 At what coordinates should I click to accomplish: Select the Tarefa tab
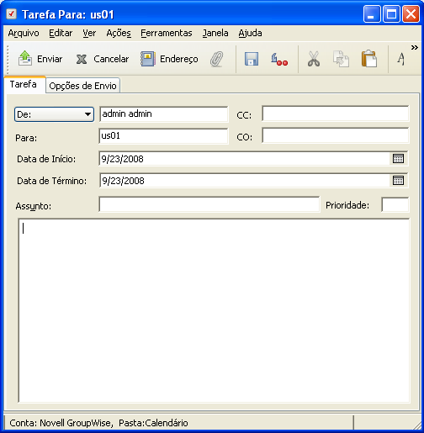coord(24,84)
